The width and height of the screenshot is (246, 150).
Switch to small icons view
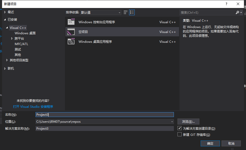point(126,12)
